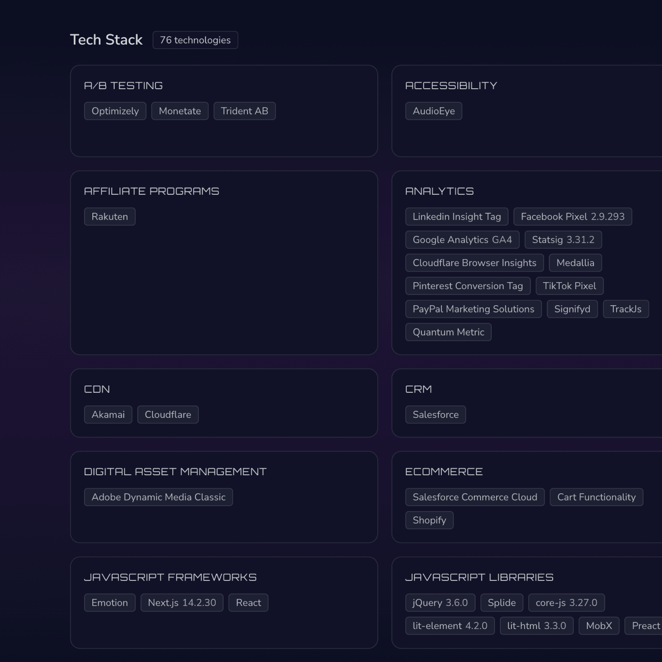
Task: Select the Splide chip
Action: (x=502, y=603)
